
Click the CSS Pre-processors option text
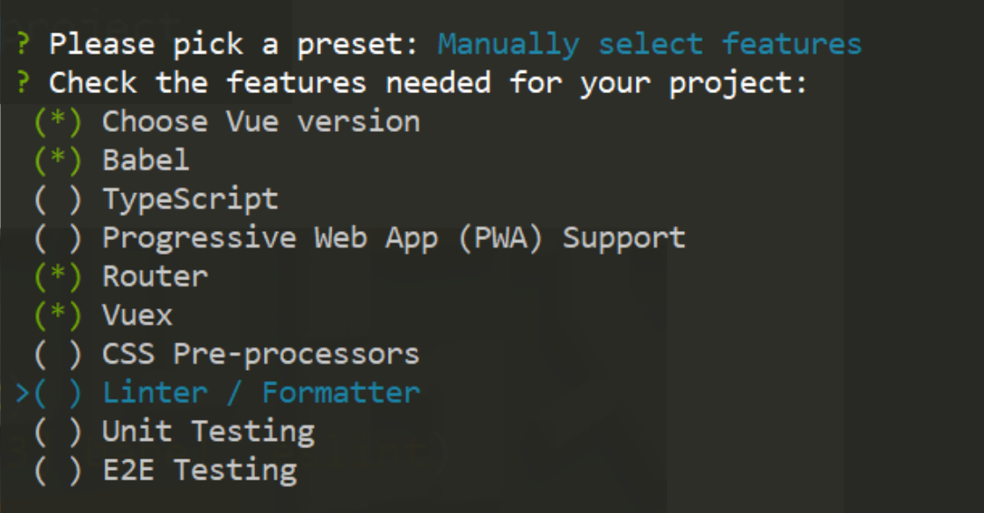(261, 354)
